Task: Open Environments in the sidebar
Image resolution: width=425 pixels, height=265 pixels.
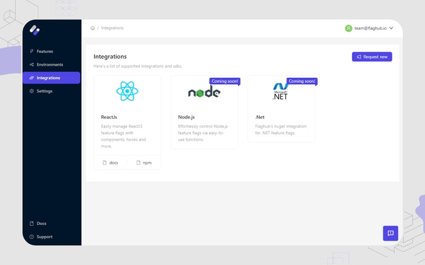Action: coord(49,65)
